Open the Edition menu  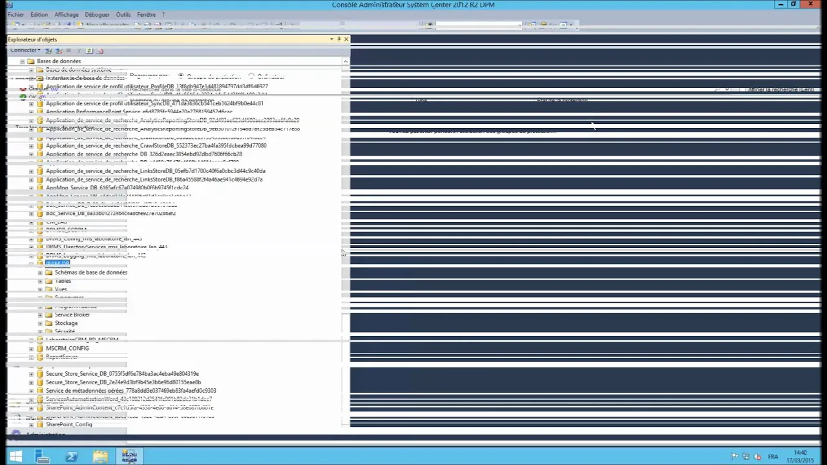pyautogui.click(x=39, y=14)
